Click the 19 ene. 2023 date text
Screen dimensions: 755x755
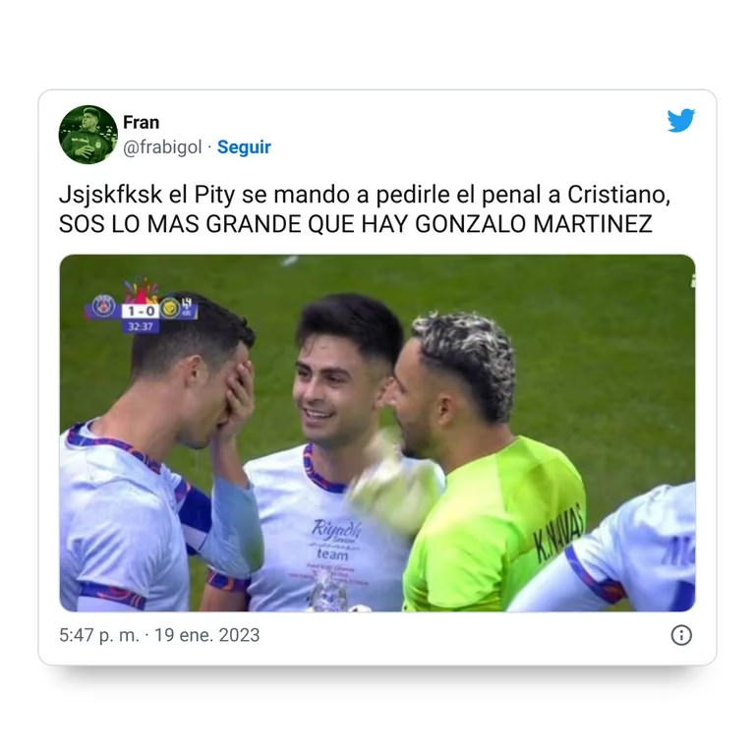[207, 635]
